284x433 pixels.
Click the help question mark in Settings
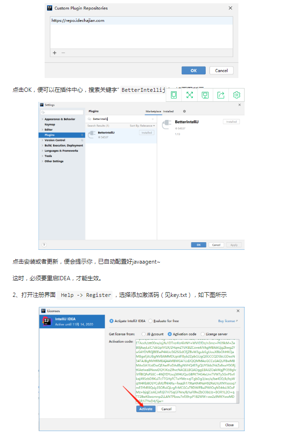(44, 245)
